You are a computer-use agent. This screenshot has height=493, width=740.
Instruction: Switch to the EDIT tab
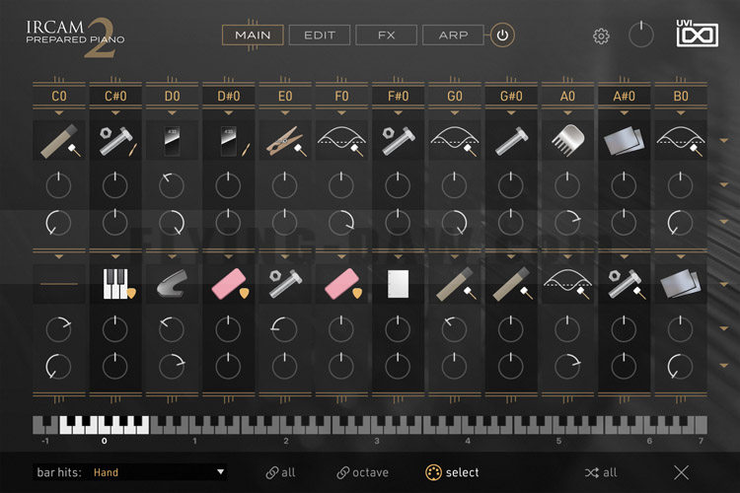[320, 35]
